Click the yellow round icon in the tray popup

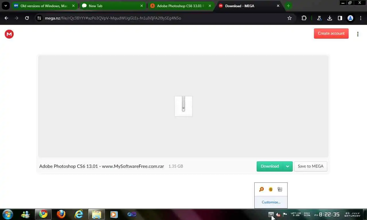coord(271,189)
